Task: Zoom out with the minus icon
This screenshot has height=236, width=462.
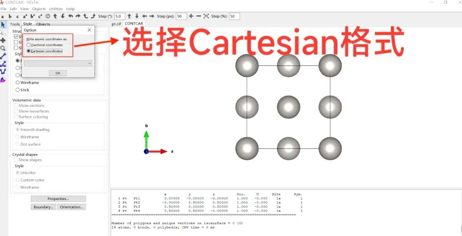Action: (x=199, y=16)
